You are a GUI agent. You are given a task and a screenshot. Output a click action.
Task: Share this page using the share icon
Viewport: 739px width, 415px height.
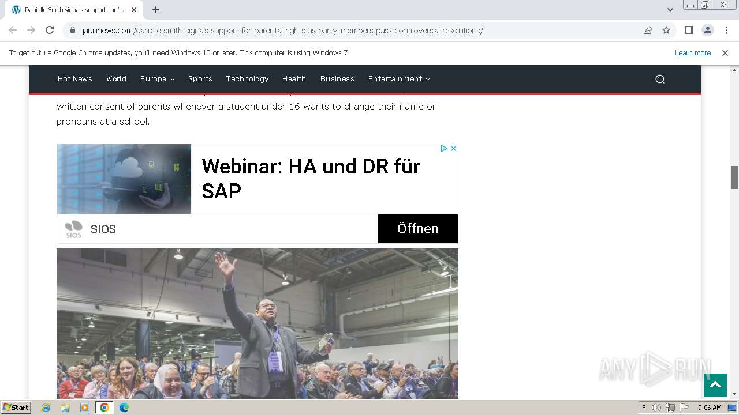[x=648, y=30]
